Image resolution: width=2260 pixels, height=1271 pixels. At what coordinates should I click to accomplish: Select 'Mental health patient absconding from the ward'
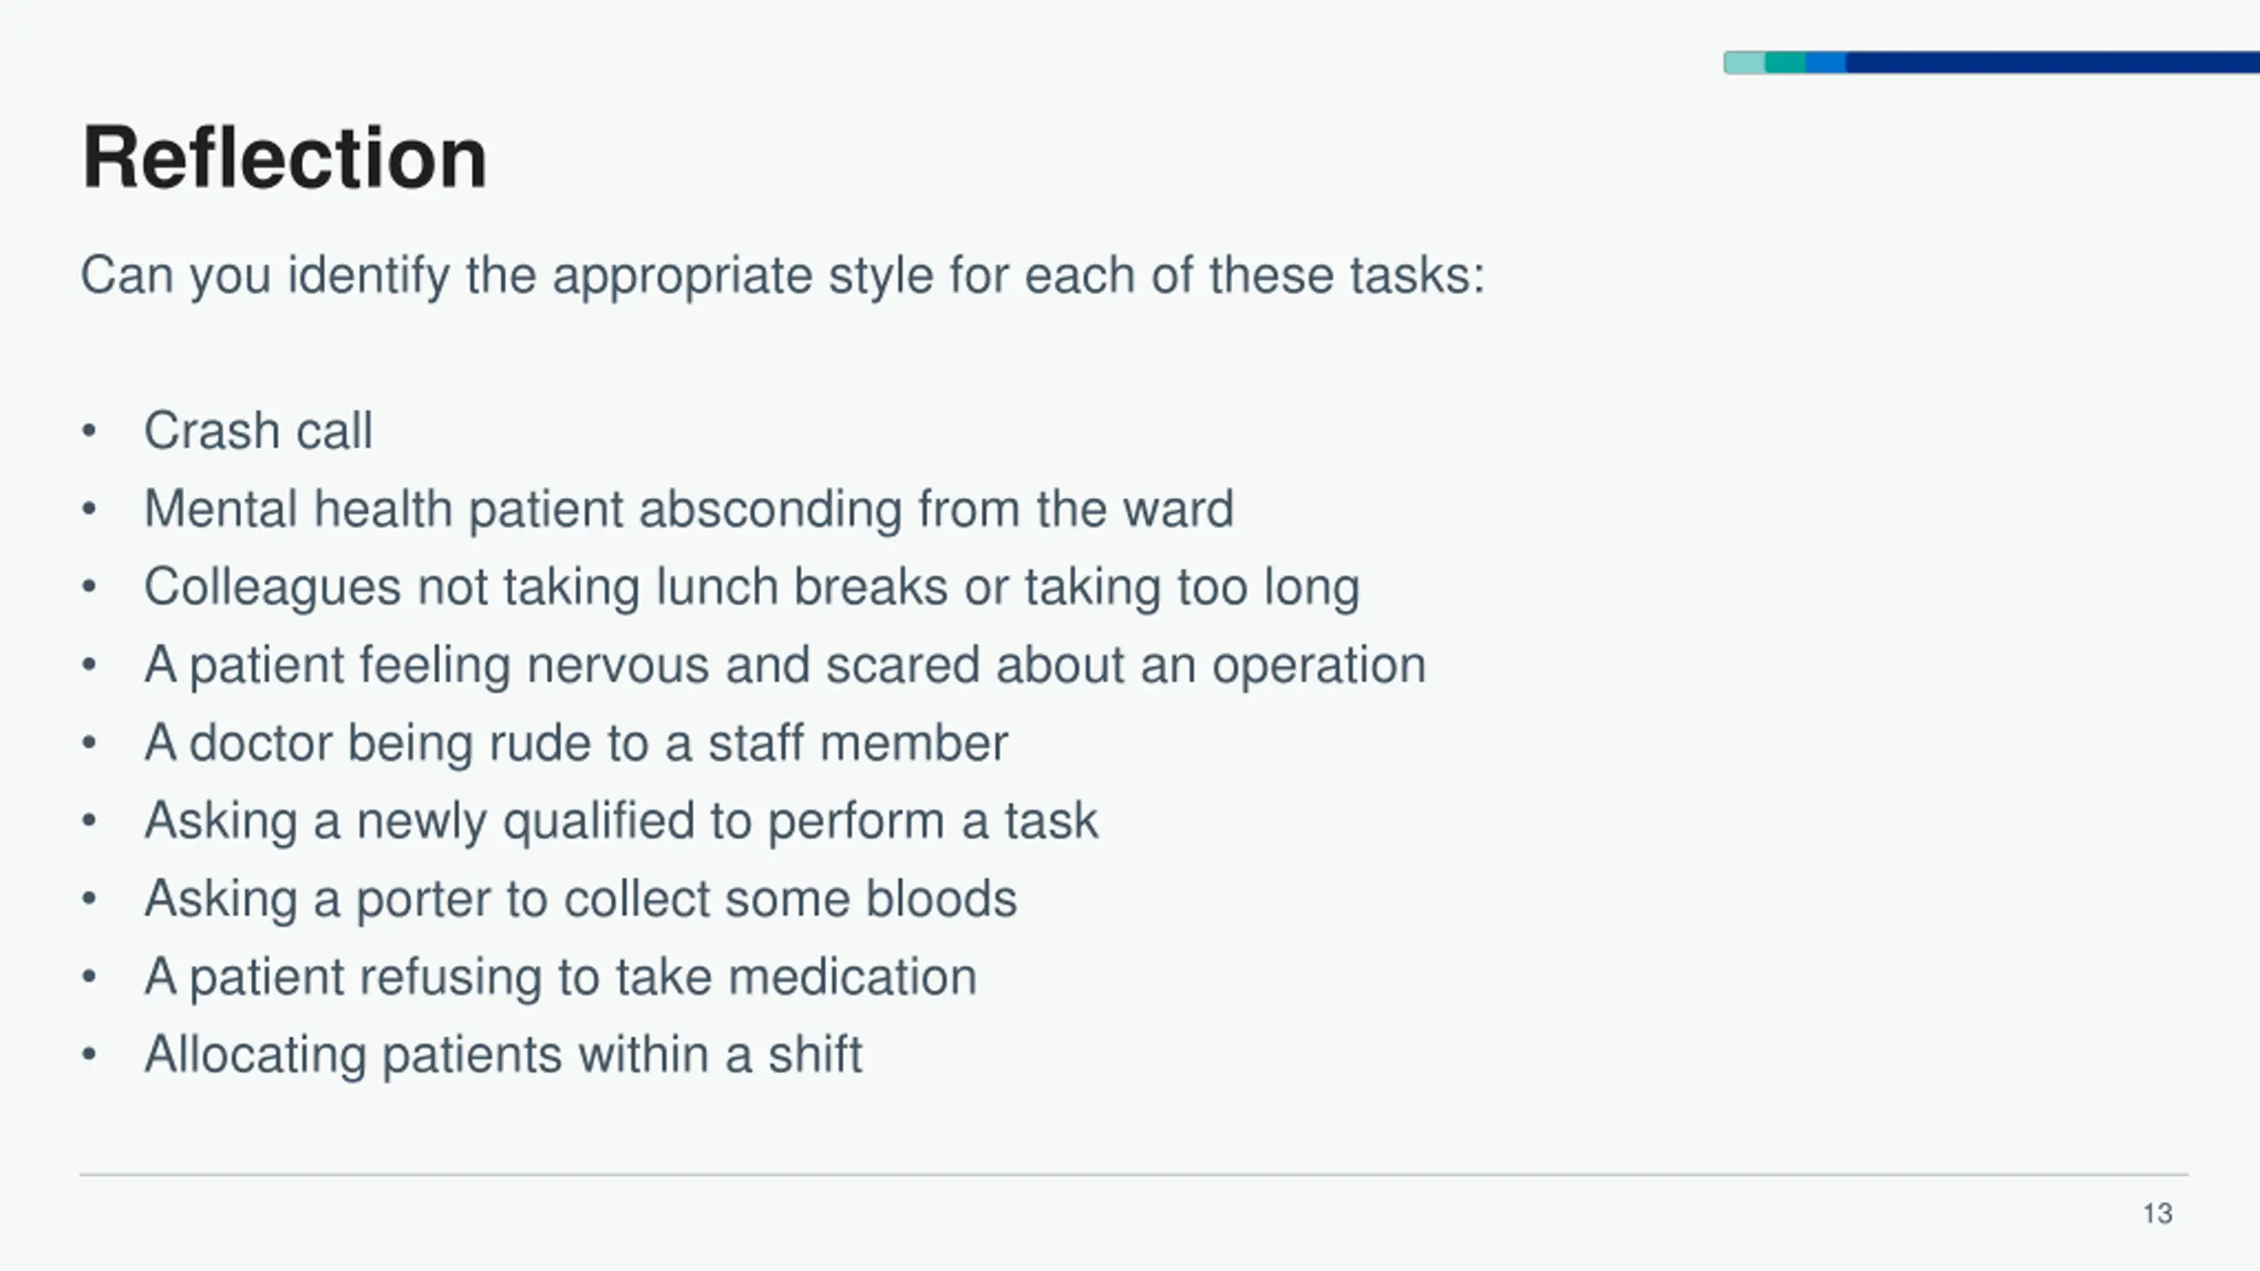tap(689, 509)
